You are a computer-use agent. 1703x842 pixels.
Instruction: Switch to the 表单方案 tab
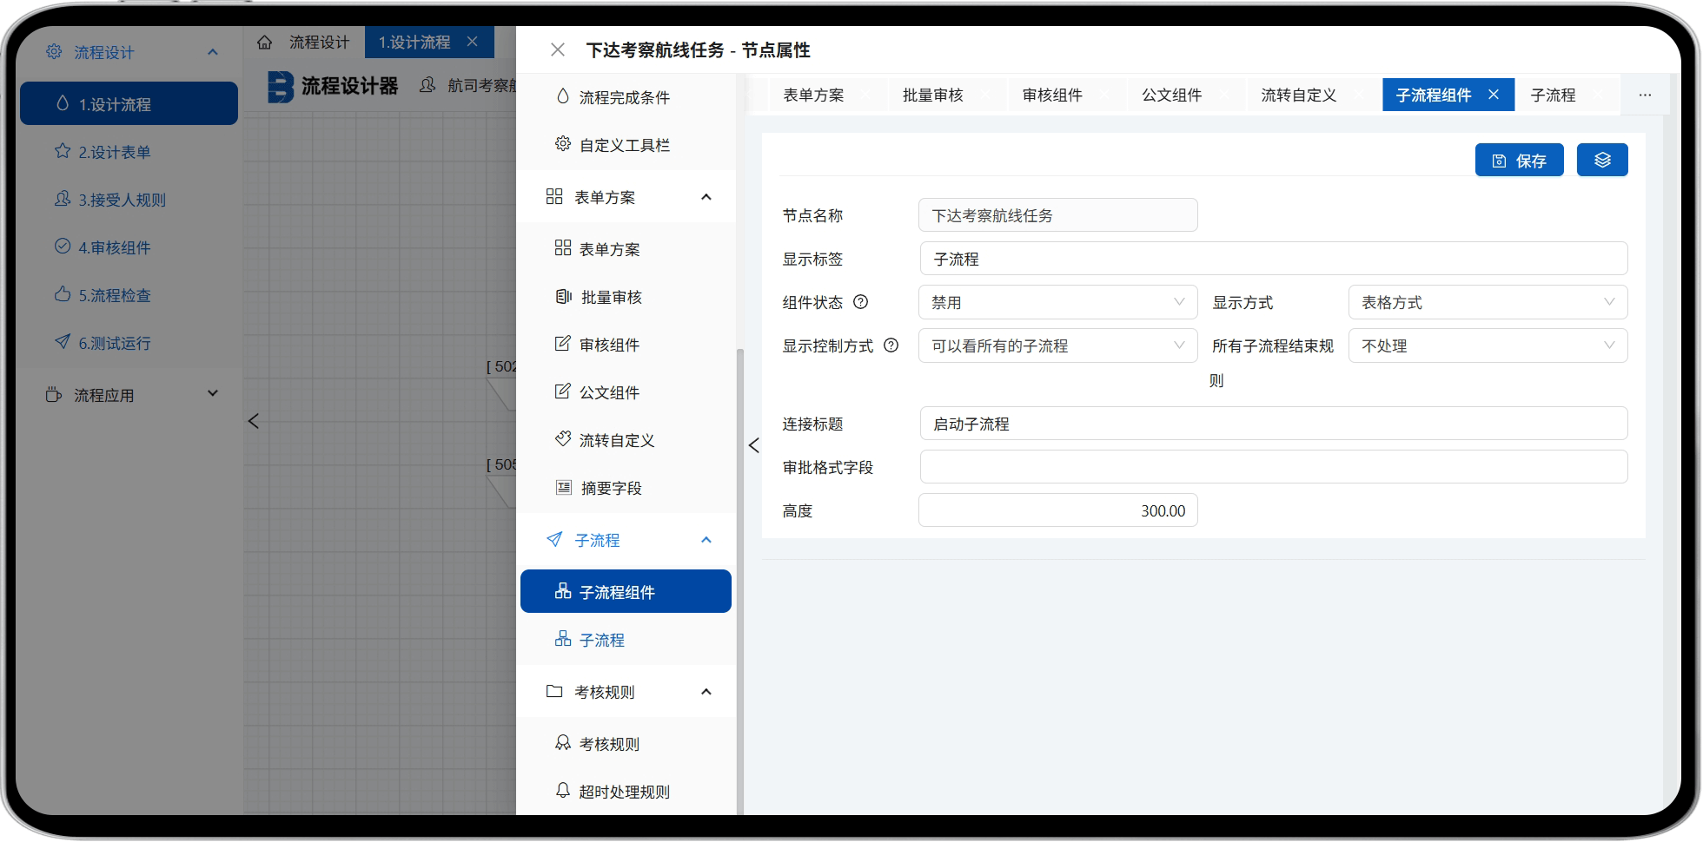coord(813,95)
